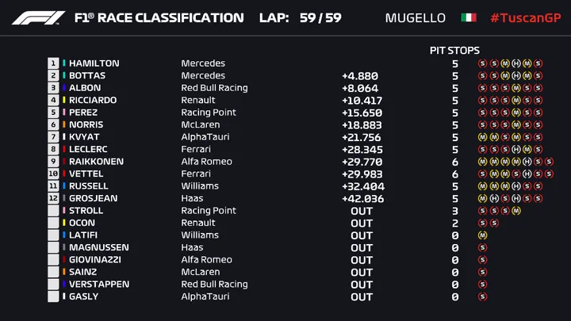571x321 pixels.
Task: Click Latifi's medium tyre icon
Action: coord(482,235)
